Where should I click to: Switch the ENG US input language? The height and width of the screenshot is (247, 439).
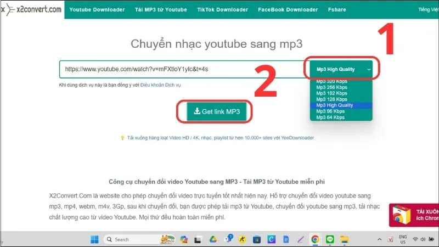403,239
